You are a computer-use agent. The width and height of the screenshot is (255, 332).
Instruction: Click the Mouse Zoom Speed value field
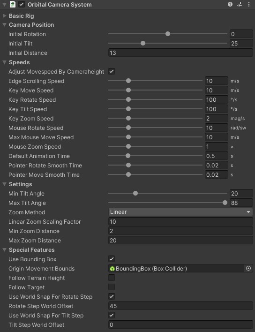point(216,146)
